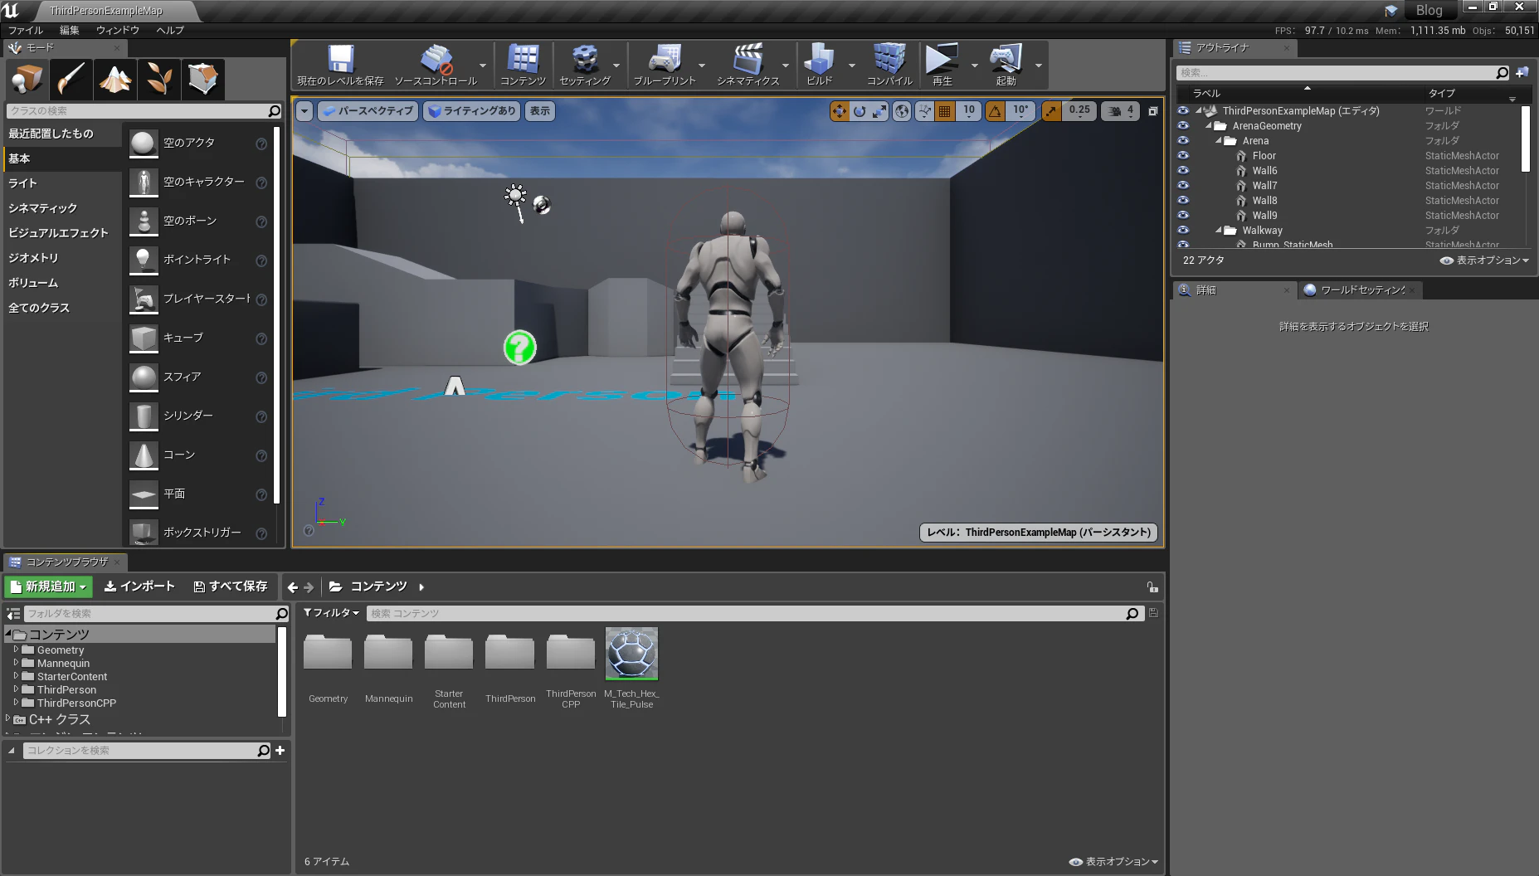Expand the StarterContent folder in tree
Image resolution: width=1539 pixels, height=876 pixels.
[16, 676]
